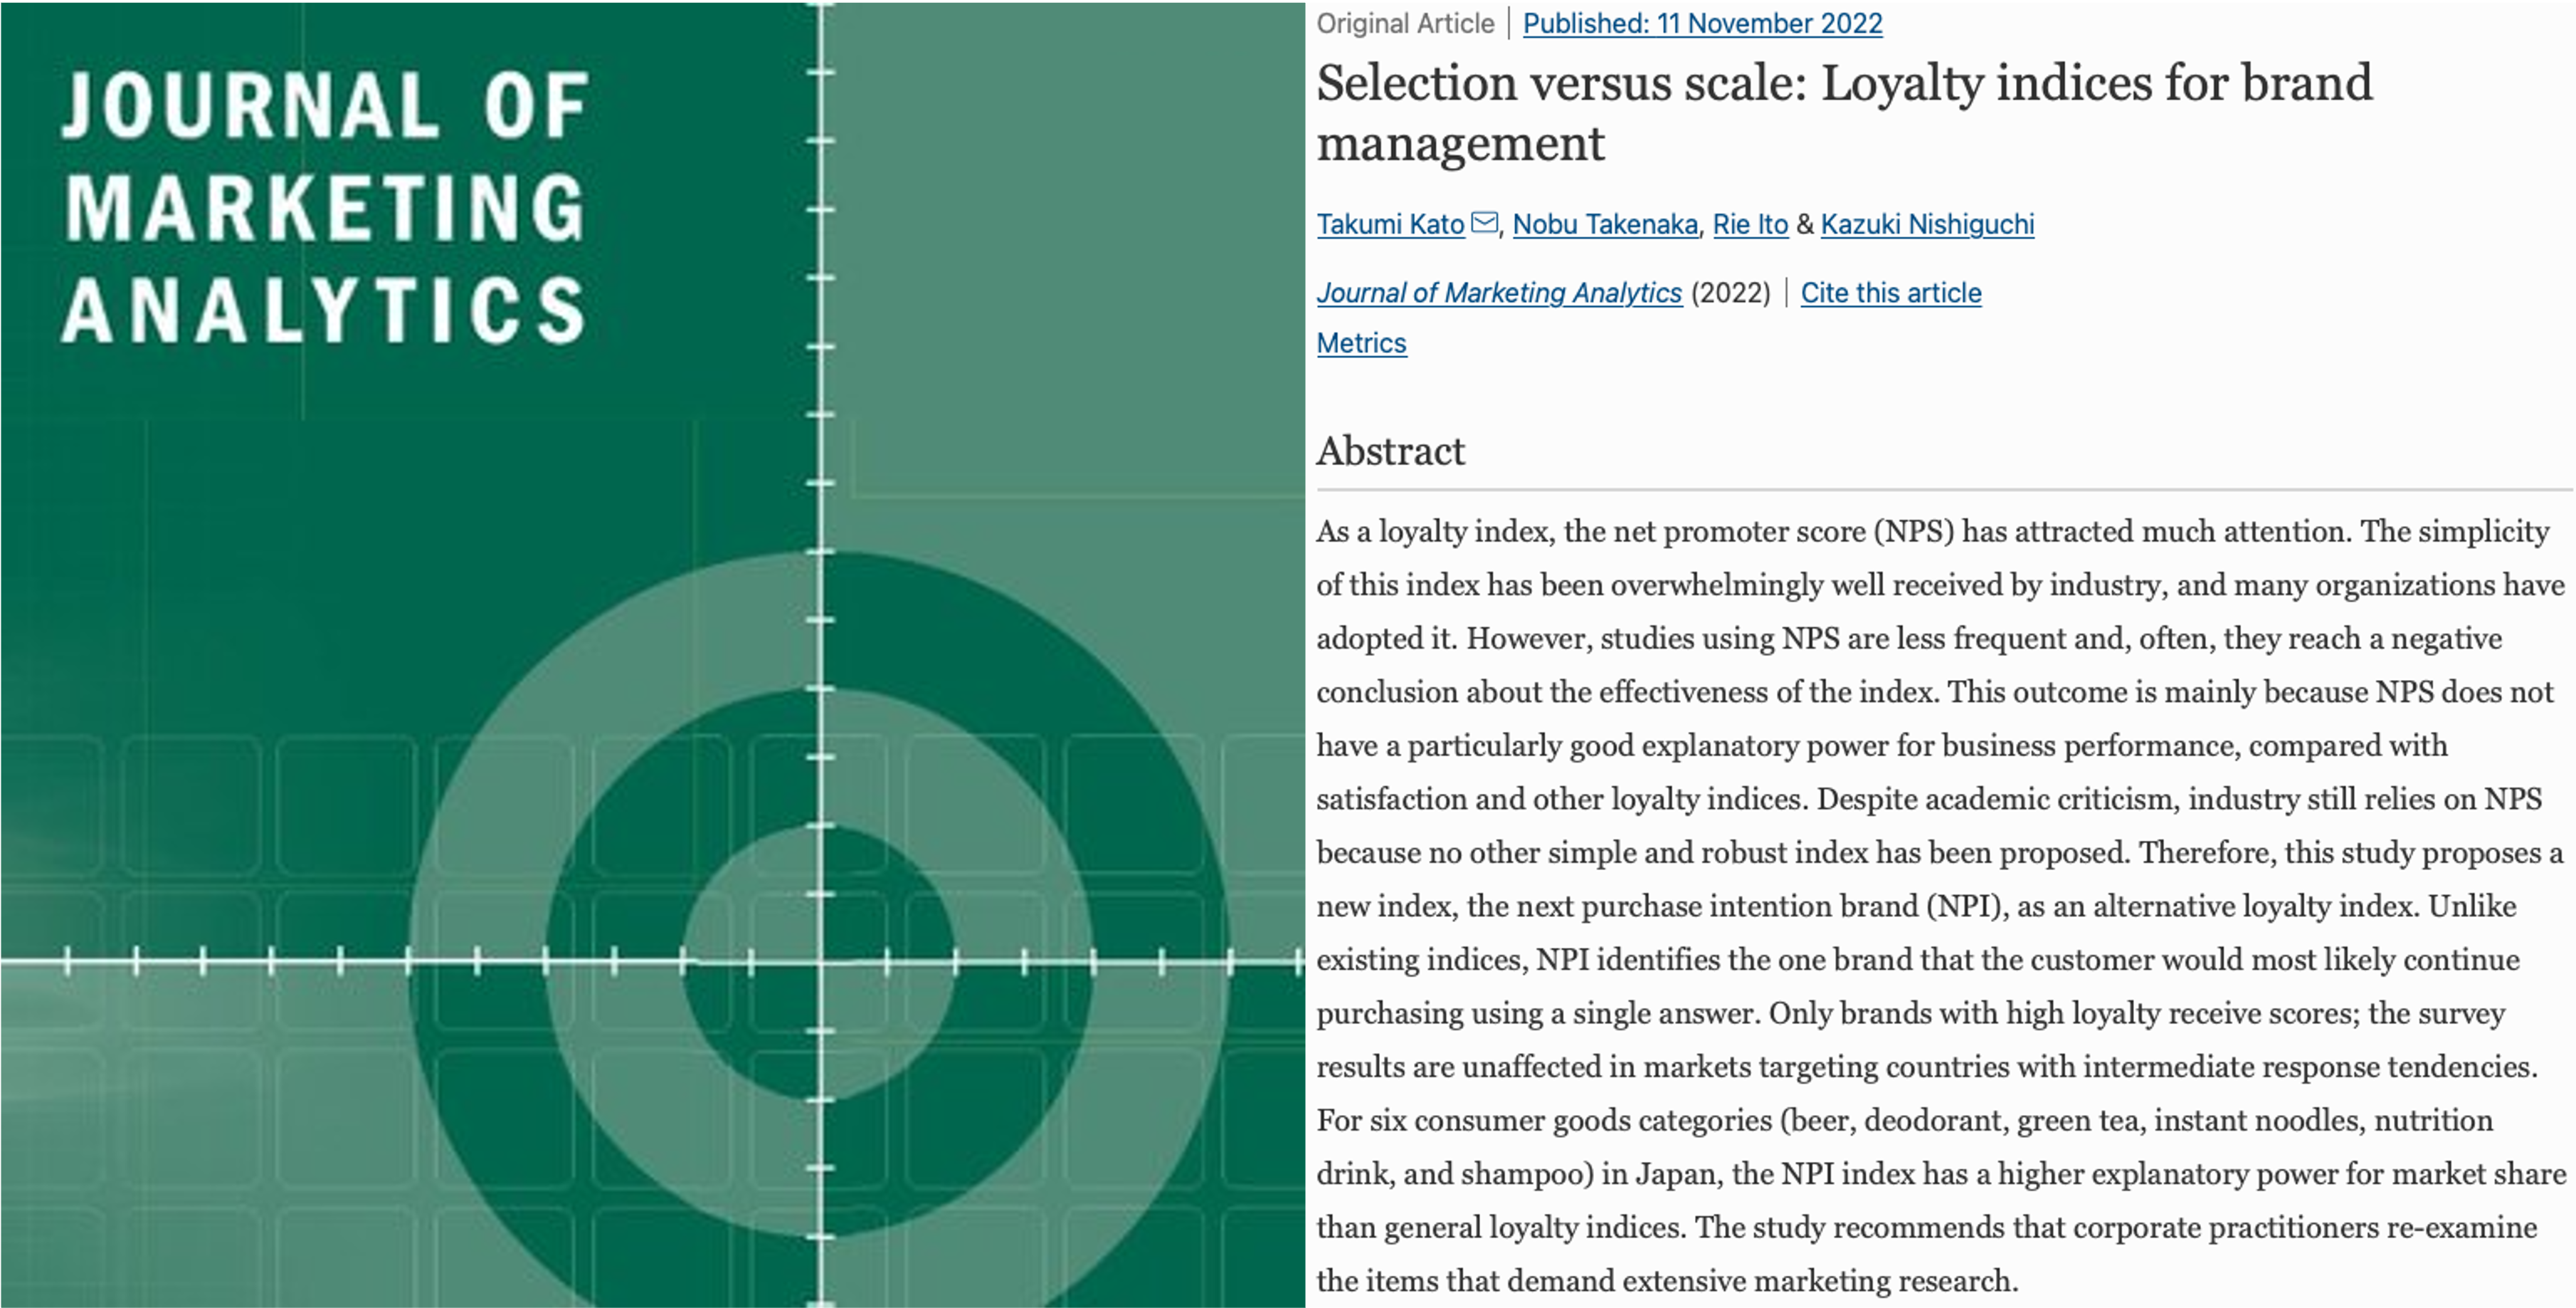
Task: Open Kazuki Nishiguchi author link
Action: tap(1927, 224)
